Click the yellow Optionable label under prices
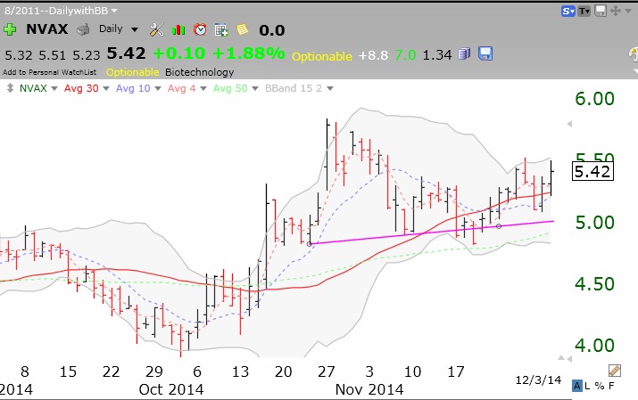Screen dimensions: 638x400 (x=132, y=72)
